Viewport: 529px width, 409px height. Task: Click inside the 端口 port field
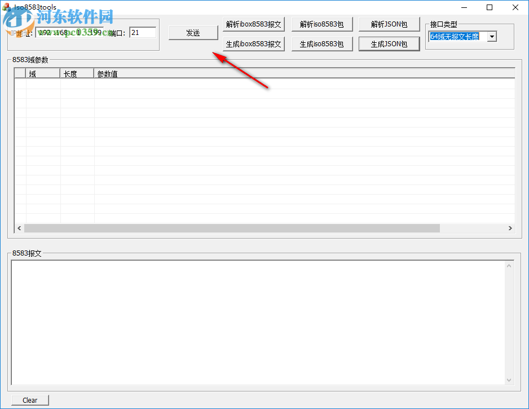143,32
